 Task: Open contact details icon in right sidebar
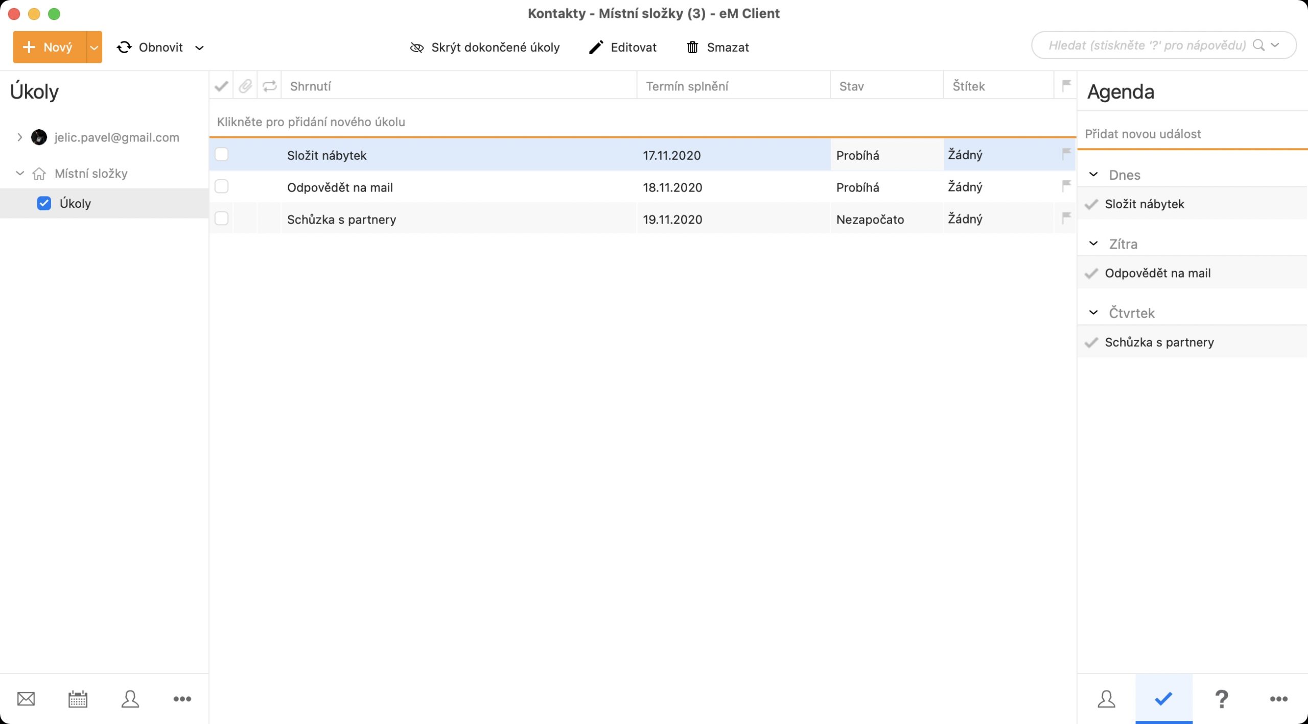click(x=1106, y=698)
